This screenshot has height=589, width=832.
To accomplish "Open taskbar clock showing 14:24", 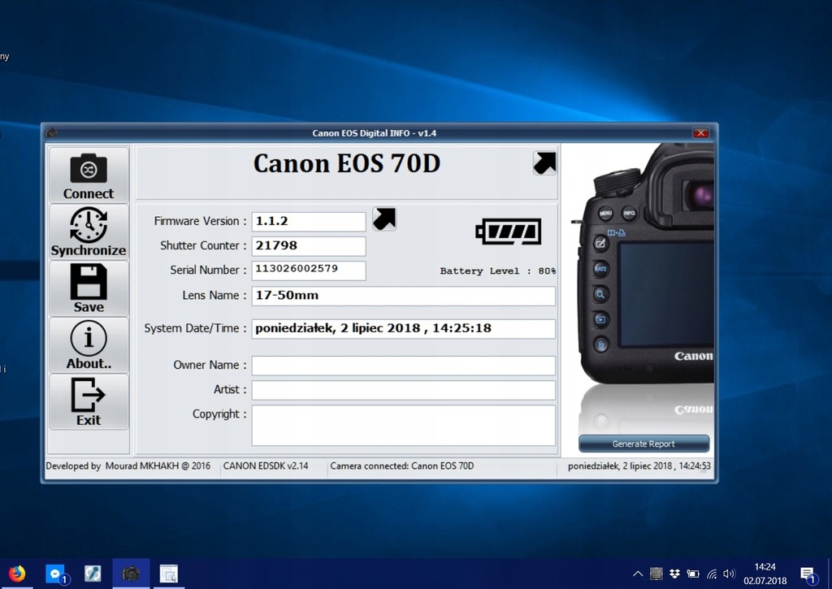I will coord(765,574).
